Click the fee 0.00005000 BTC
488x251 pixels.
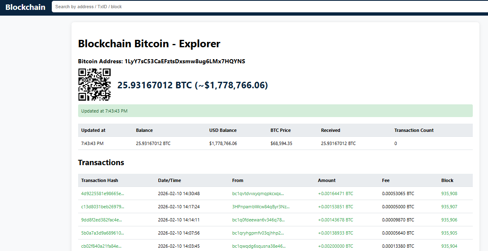pos(398,207)
